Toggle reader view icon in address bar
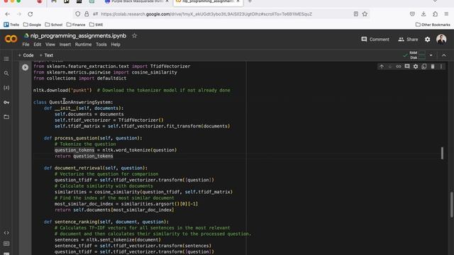The image size is (454, 255). click(x=356, y=14)
